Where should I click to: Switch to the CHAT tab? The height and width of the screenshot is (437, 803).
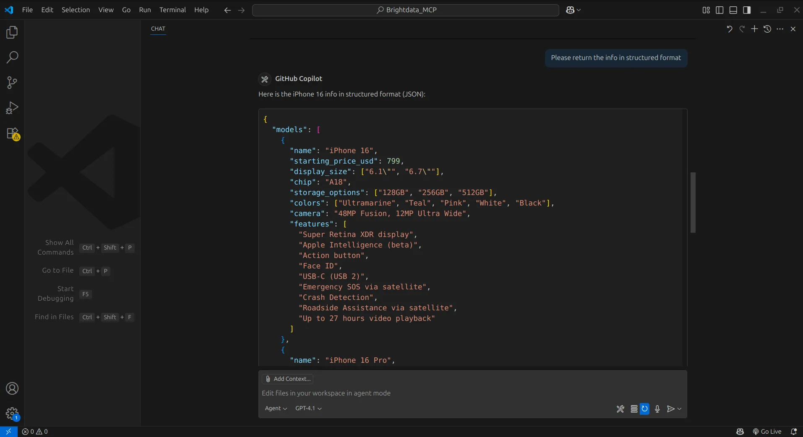pos(158,29)
